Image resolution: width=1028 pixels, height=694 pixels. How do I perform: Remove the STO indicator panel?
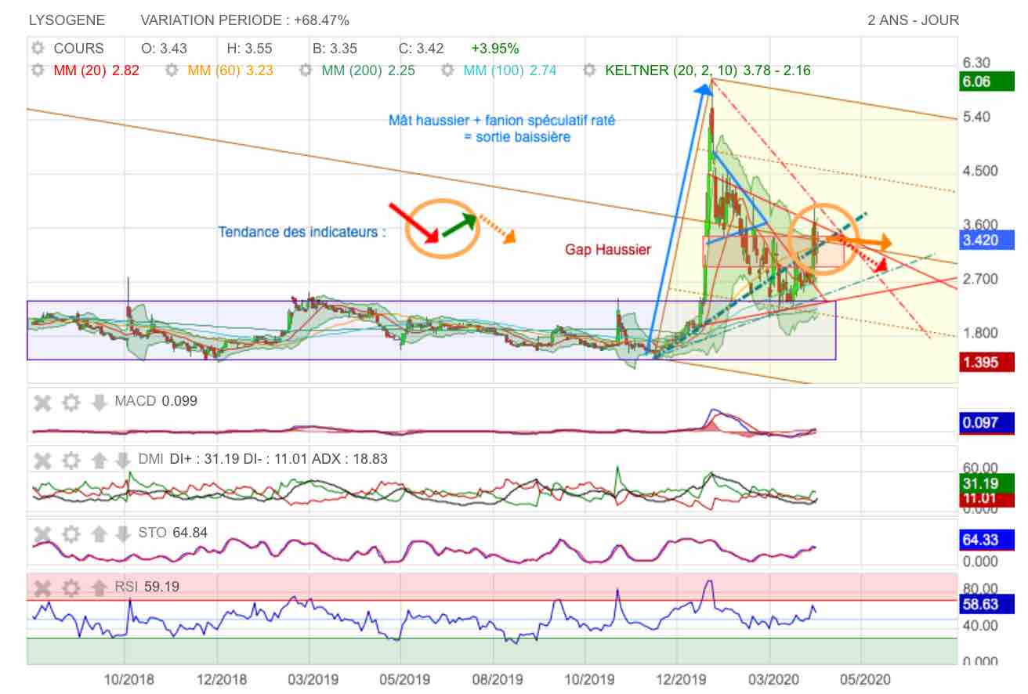coord(43,534)
